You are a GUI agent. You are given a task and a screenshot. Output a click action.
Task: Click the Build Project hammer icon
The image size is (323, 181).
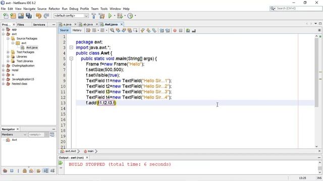click(x=94, y=16)
